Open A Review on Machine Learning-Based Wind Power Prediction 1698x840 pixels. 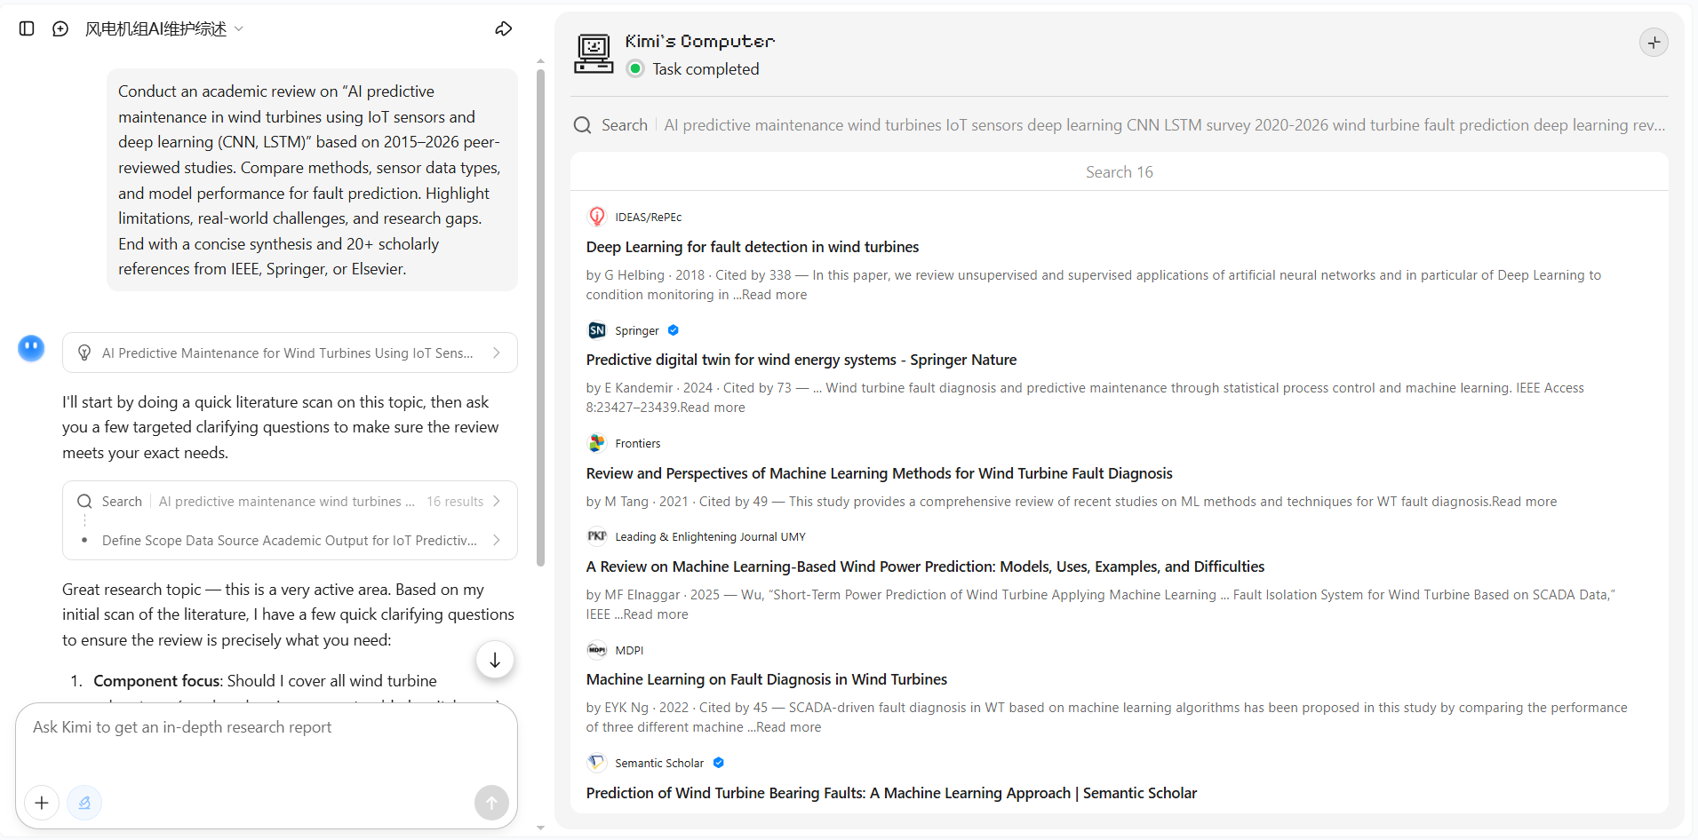(x=925, y=567)
